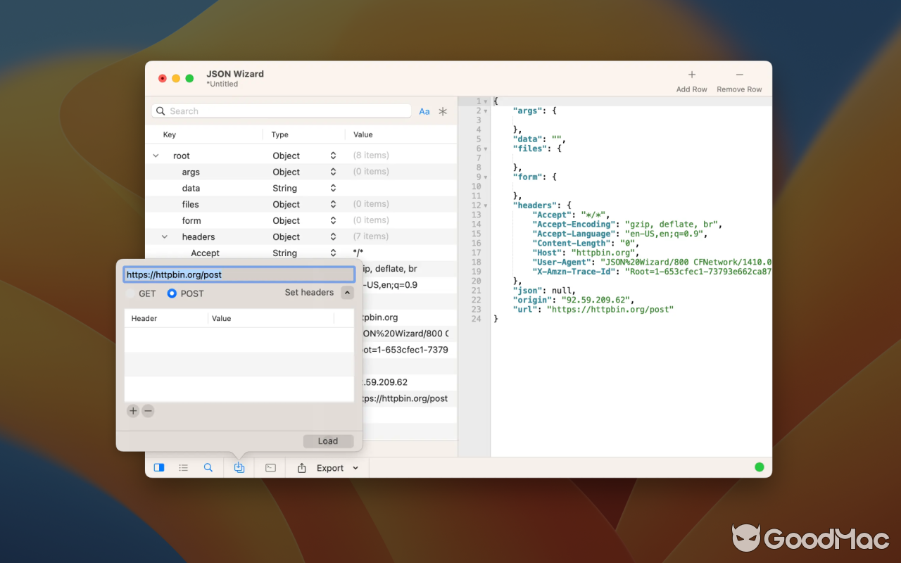Select the GET request radio button
This screenshot has height=563, width=901.
[x=132, y=293]
